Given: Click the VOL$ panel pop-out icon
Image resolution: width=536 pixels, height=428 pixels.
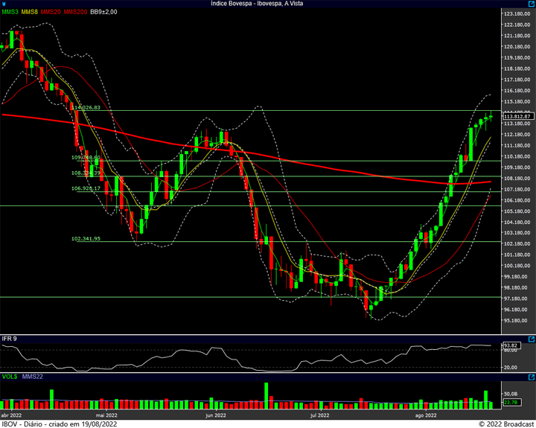Looking at the screenshot, I should pos(532,377).
